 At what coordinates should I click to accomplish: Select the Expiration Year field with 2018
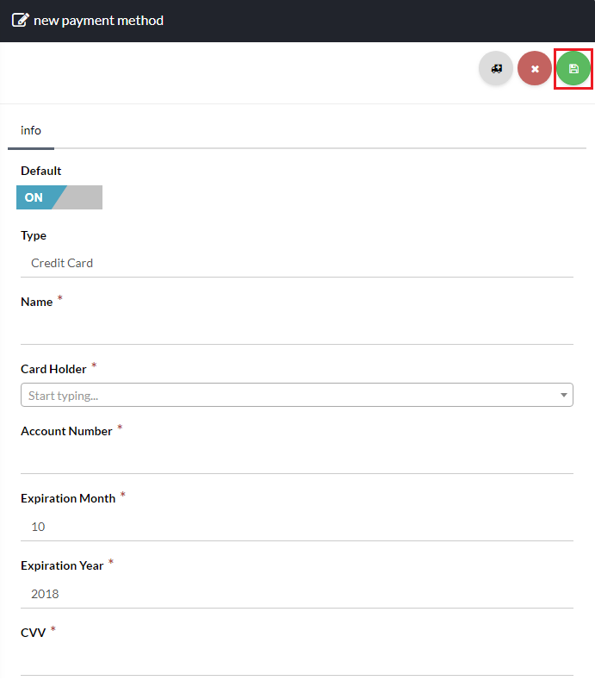(296, 594)
